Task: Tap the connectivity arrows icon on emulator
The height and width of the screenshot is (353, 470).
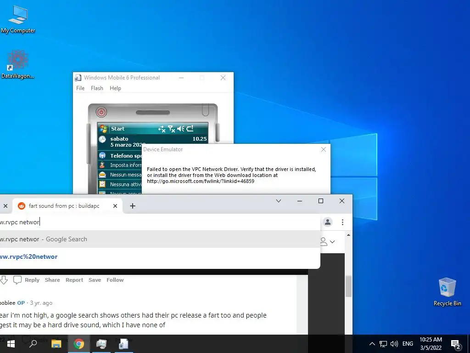Action: [162, 129]
